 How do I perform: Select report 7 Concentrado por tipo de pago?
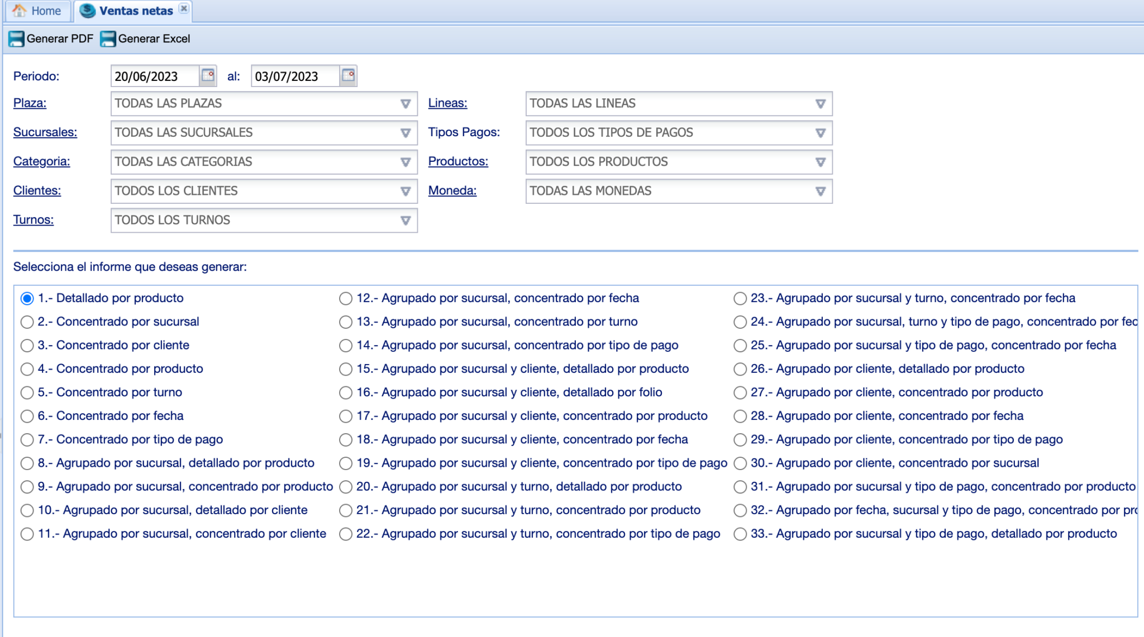pos(27,440)
